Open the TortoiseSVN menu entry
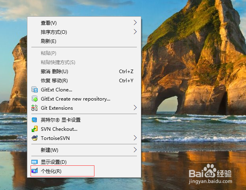Image resolution: width=246 pixels, height=190 pixels. 84,138
